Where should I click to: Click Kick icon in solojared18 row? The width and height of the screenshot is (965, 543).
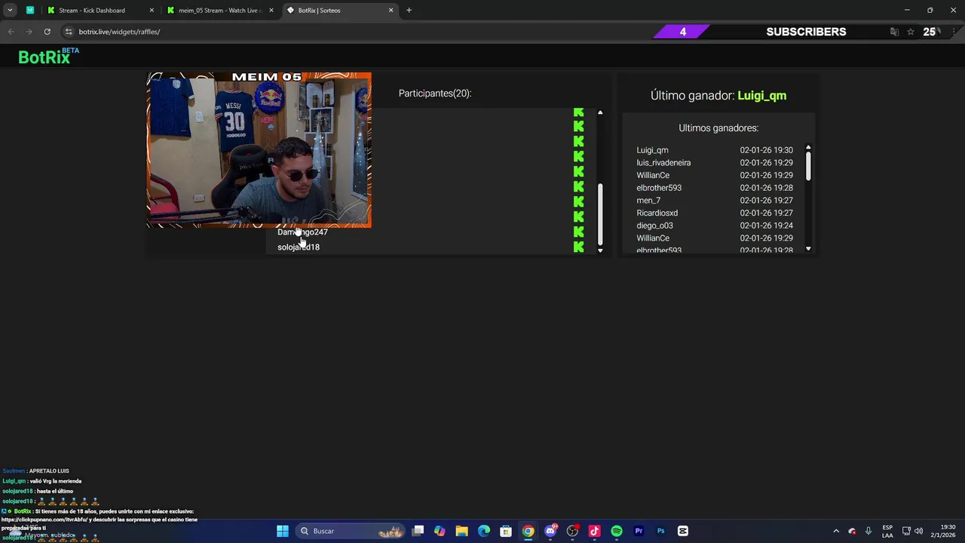tap(578, 247)
